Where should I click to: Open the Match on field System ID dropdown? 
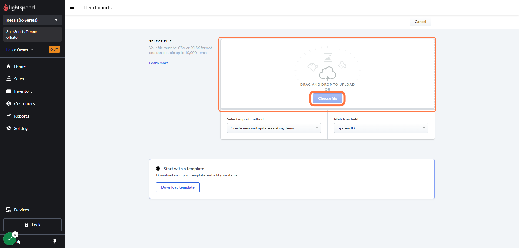pos(381,128)
